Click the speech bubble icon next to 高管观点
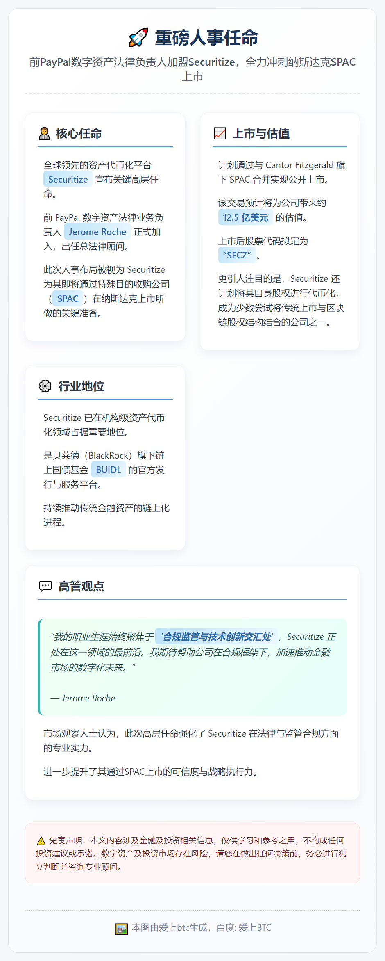Viewport: 385px width, 961px height. pyautogui.click(x=45, y=586)
